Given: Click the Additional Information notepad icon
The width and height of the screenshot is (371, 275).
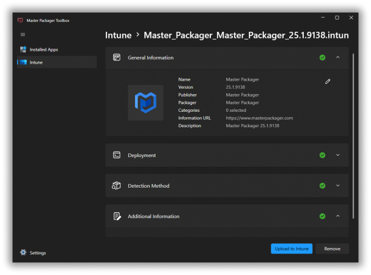Looking at the screenshot, I should point(117,216).
